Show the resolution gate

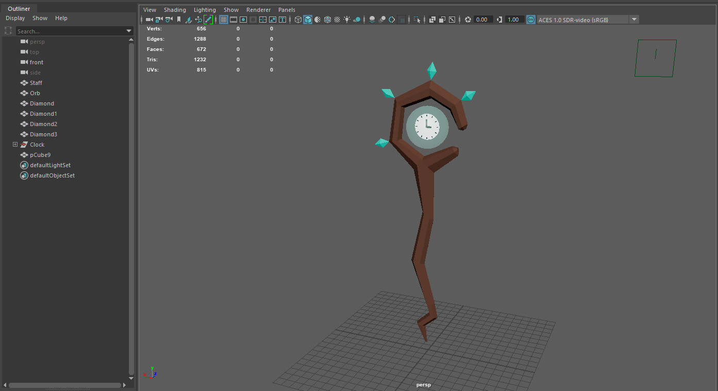pos(243,19)
